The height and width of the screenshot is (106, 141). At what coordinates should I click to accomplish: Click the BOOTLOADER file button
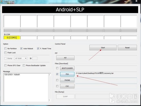(x=67, y=68)
